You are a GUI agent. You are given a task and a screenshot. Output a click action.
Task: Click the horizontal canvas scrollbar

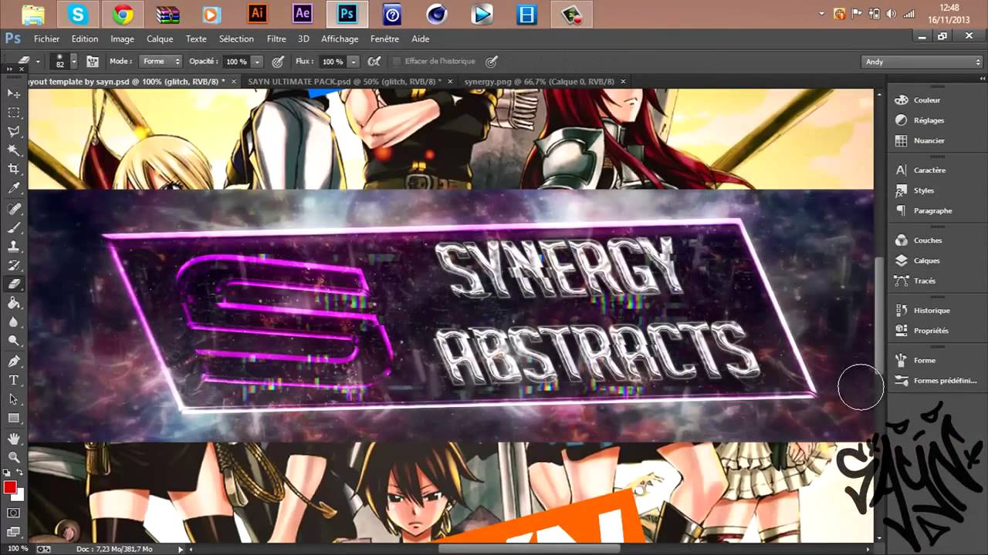pos(530,549)
